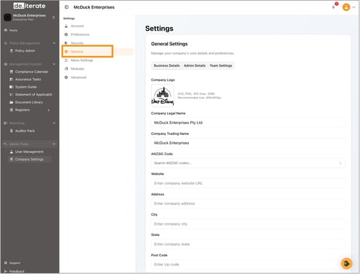
Task: Select Security in the settings menu
Action: click(x=77, y=43)
